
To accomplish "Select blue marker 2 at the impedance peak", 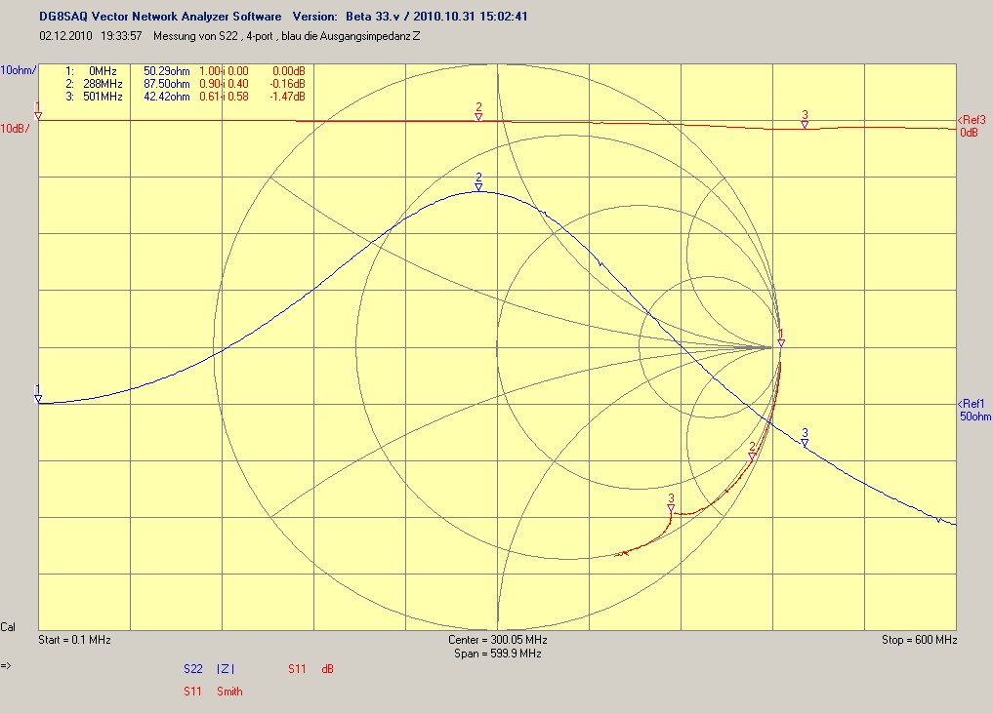I will (x=478, y=182).
